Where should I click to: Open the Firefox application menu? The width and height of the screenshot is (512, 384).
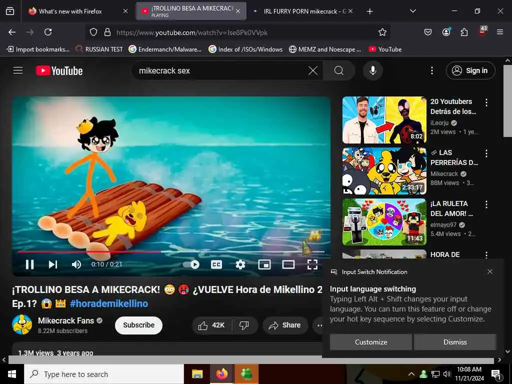pos(499,32)
